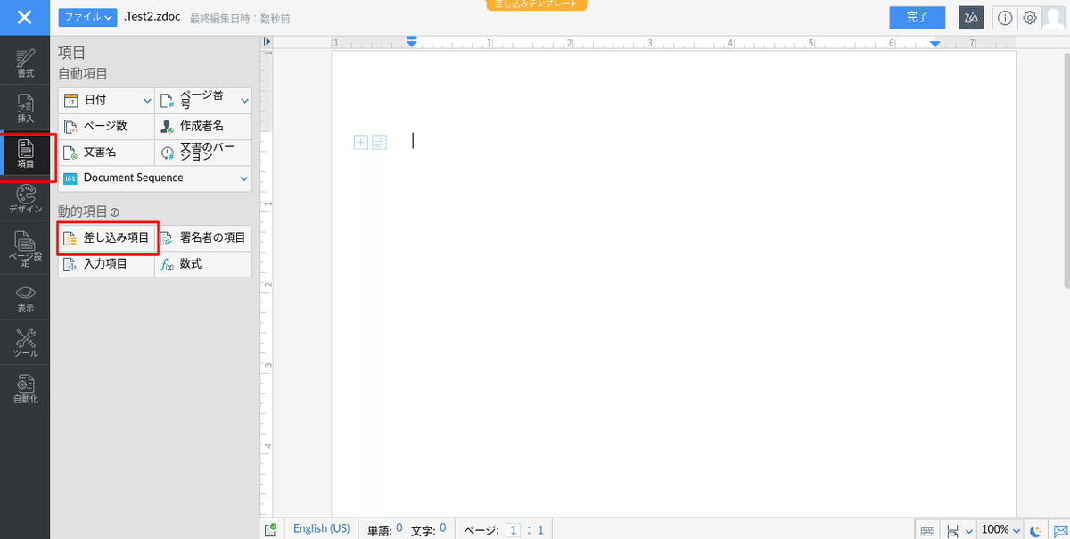Open 署名者の項目 (Signer fields)

tap(203, 238)
